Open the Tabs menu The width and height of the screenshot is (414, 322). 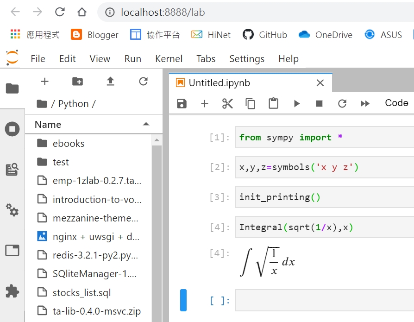(x=206, y=59)
